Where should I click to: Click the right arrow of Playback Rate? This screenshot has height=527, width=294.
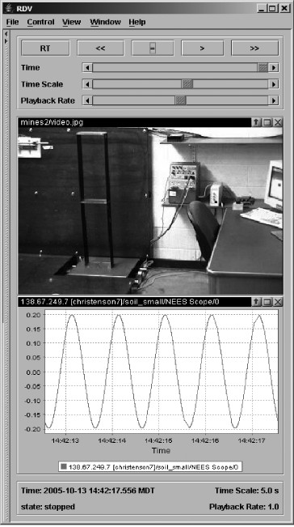click(x=274, y=100)
